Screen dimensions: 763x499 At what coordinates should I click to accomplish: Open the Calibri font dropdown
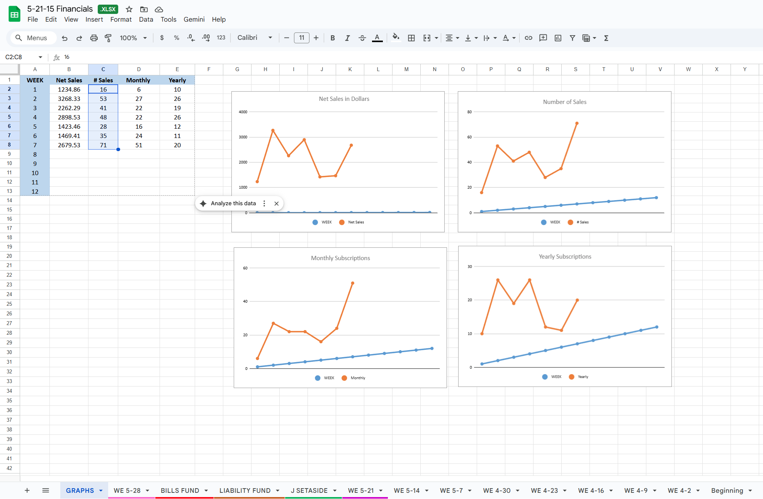click(x=255, y=38)
